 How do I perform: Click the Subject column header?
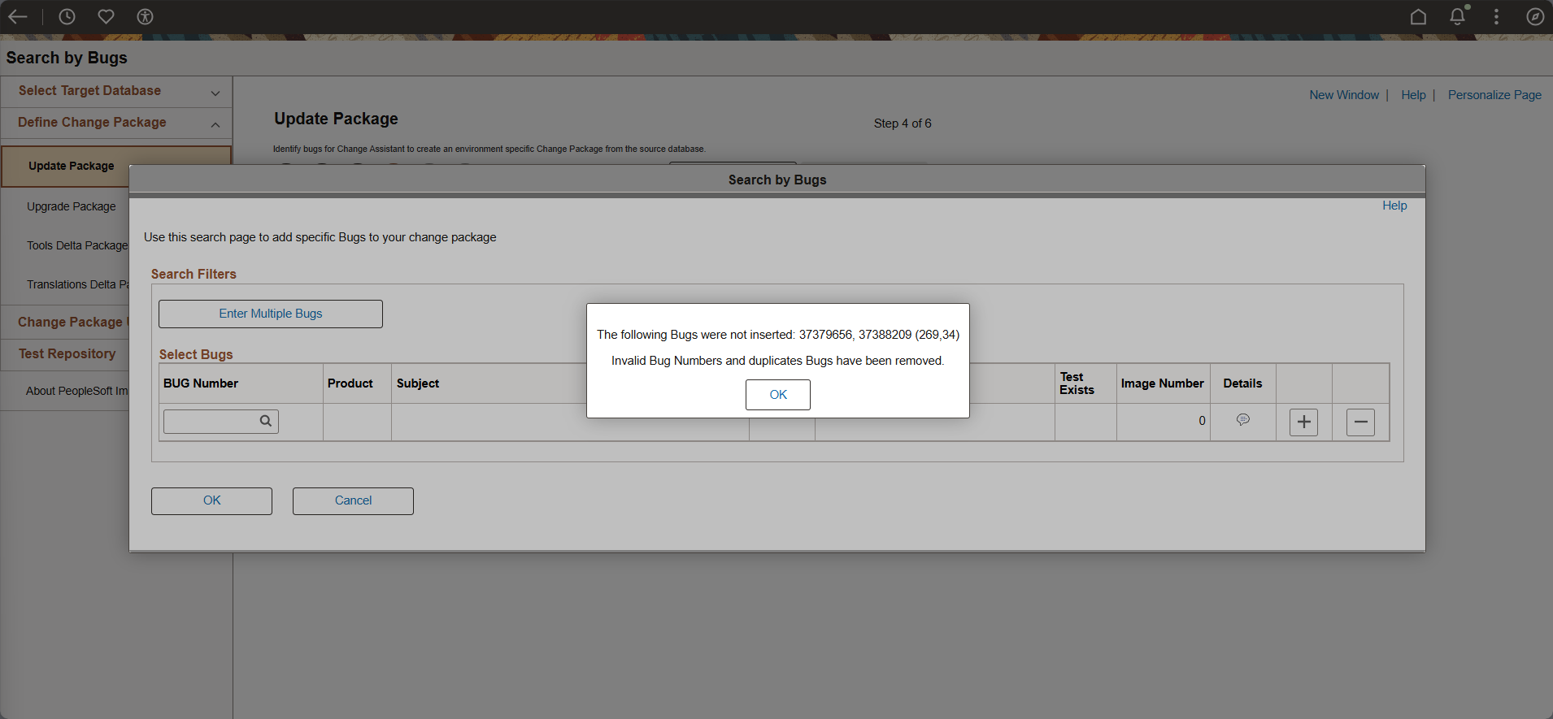click(x=418, y=383)
